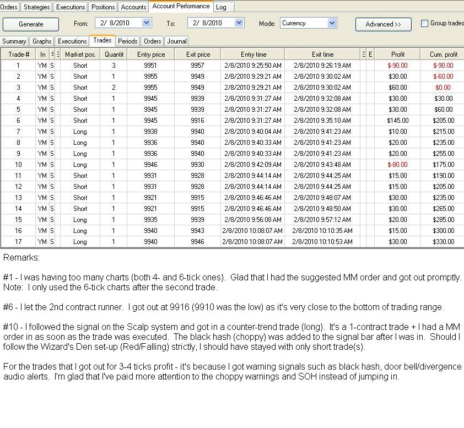Select entry price 9946 in trade 10

coord(150,165)
